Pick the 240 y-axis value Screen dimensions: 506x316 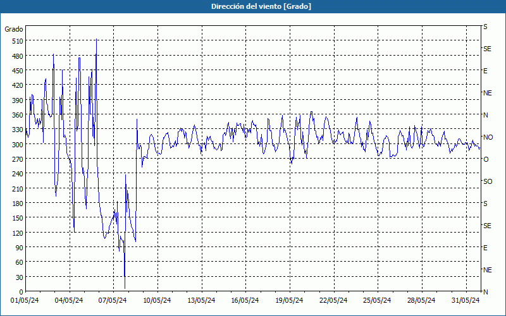(x=18, y=174)
